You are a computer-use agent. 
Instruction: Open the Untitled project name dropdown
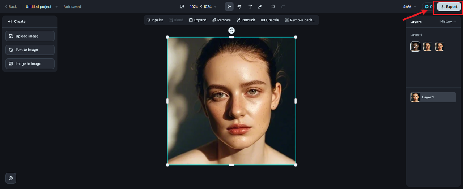pyautogui.click(x=42, y=7)
